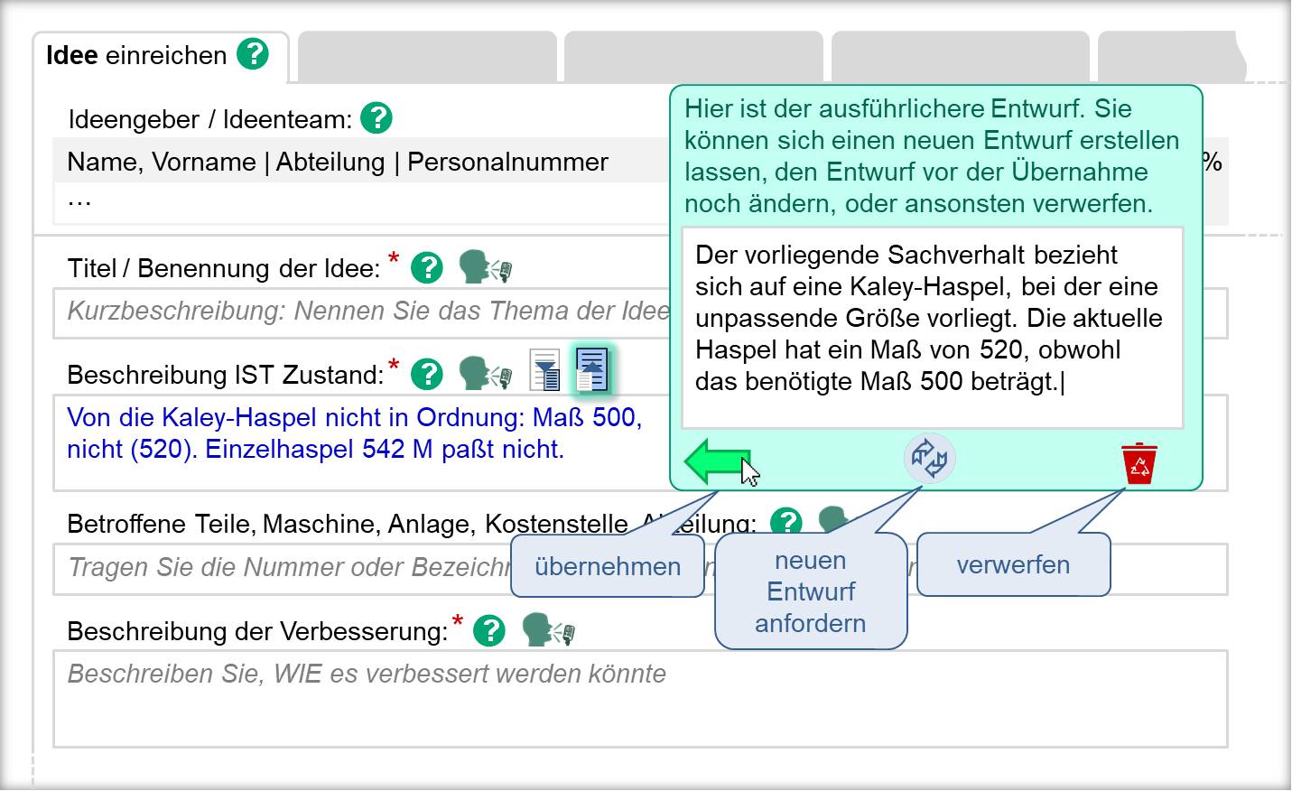Click the 'verwerfen' callout label
This screenshot has height=791, width=1292.
click(1013, 565)
